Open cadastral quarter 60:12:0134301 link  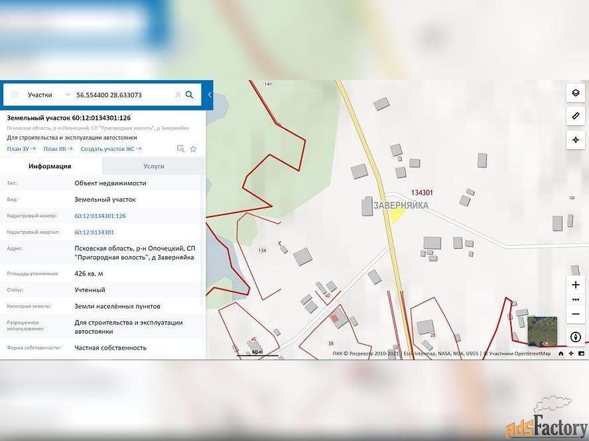94,232
